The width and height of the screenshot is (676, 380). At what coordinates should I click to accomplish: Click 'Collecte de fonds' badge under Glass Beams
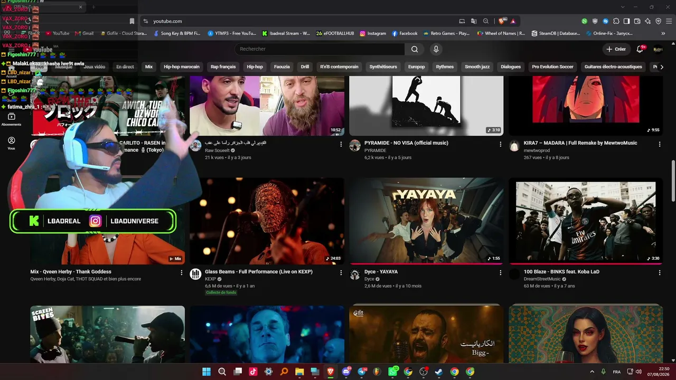point(221,292)
